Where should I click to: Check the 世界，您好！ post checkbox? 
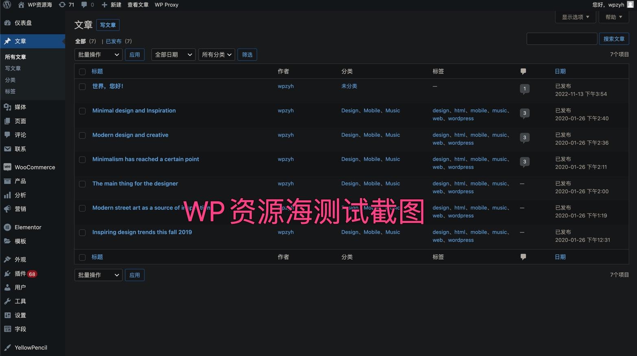82,87
